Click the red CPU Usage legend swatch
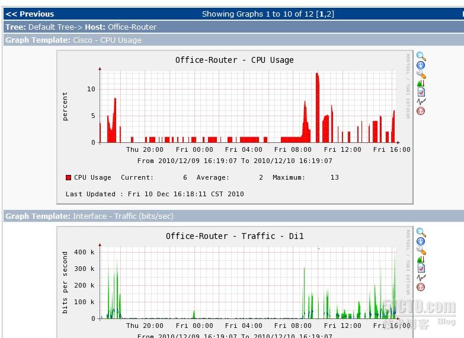Viewport: 464px width, 338px height. coord(68,177)
